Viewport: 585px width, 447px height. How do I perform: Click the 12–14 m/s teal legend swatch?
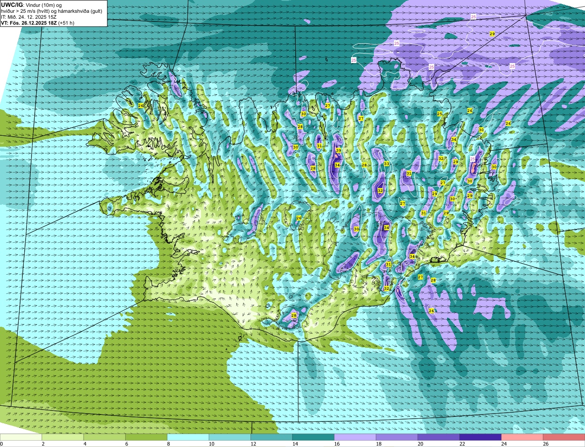pos(271,437)
